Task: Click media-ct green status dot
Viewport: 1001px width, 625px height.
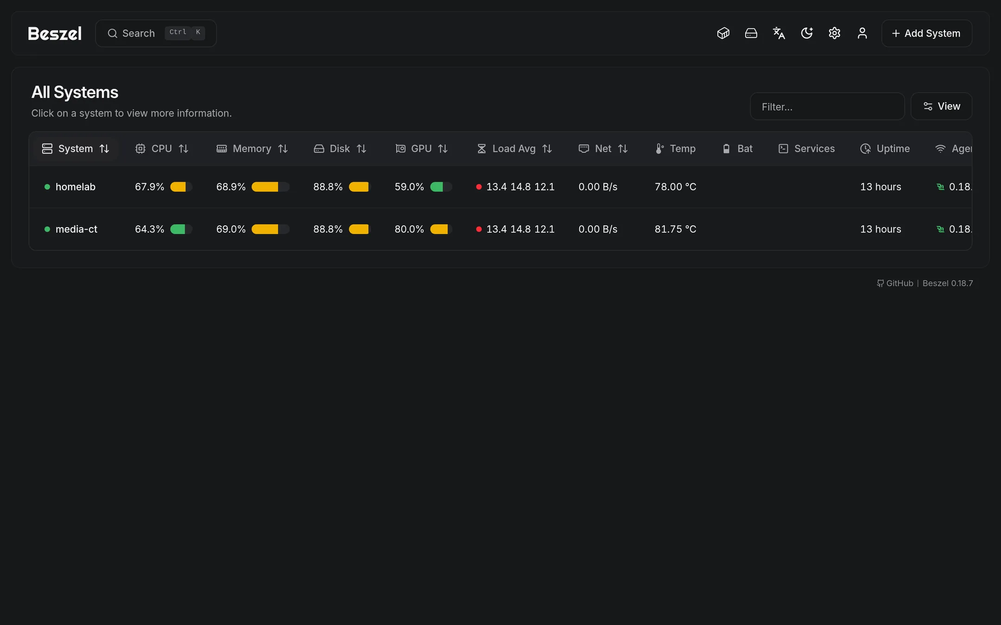Action: (47, 229)
